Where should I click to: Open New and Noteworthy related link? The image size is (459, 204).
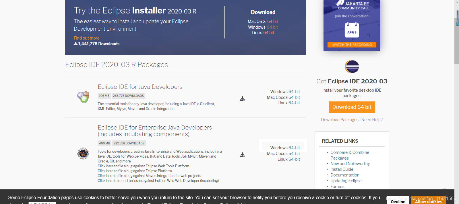coord(350,164)
